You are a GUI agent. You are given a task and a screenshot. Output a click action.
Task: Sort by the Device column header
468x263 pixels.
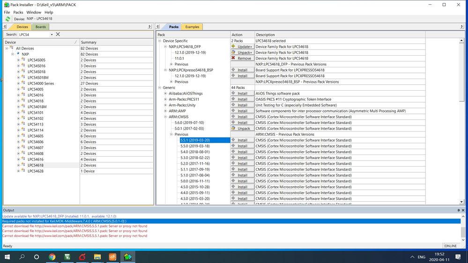point(41,42)
